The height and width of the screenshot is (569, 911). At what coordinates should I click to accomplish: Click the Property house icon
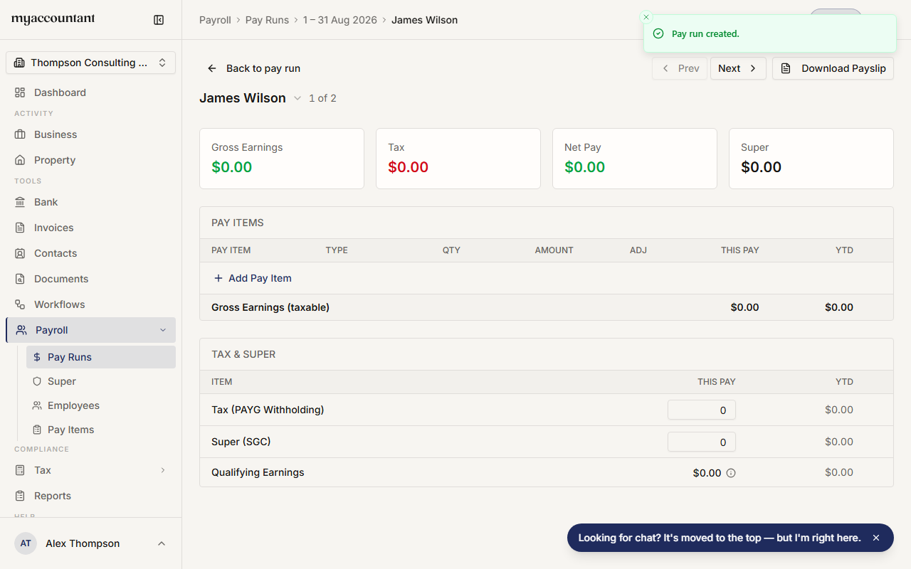20,160
